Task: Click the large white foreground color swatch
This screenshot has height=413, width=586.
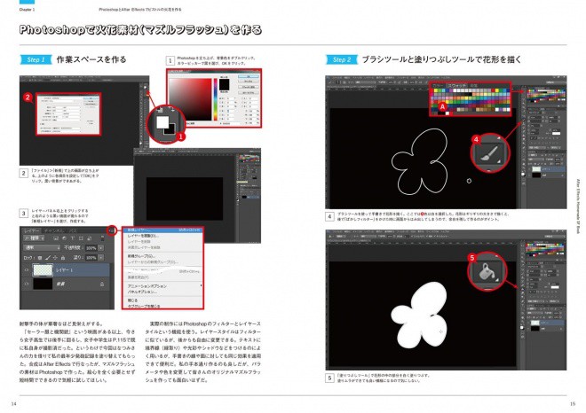Action: (x=162, y=122)
